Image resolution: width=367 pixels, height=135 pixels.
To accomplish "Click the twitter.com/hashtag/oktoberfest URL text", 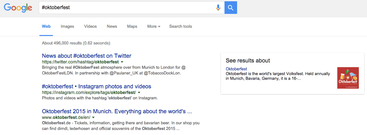I will (x=80, y=62).
